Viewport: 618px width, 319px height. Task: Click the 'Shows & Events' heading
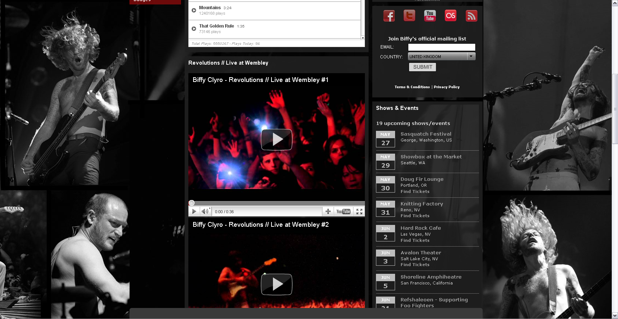(x=397, y=108)
